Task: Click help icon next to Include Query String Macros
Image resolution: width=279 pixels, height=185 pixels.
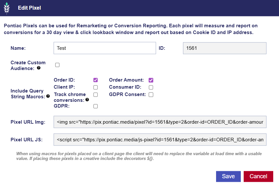Action: (x=48, y=96)
